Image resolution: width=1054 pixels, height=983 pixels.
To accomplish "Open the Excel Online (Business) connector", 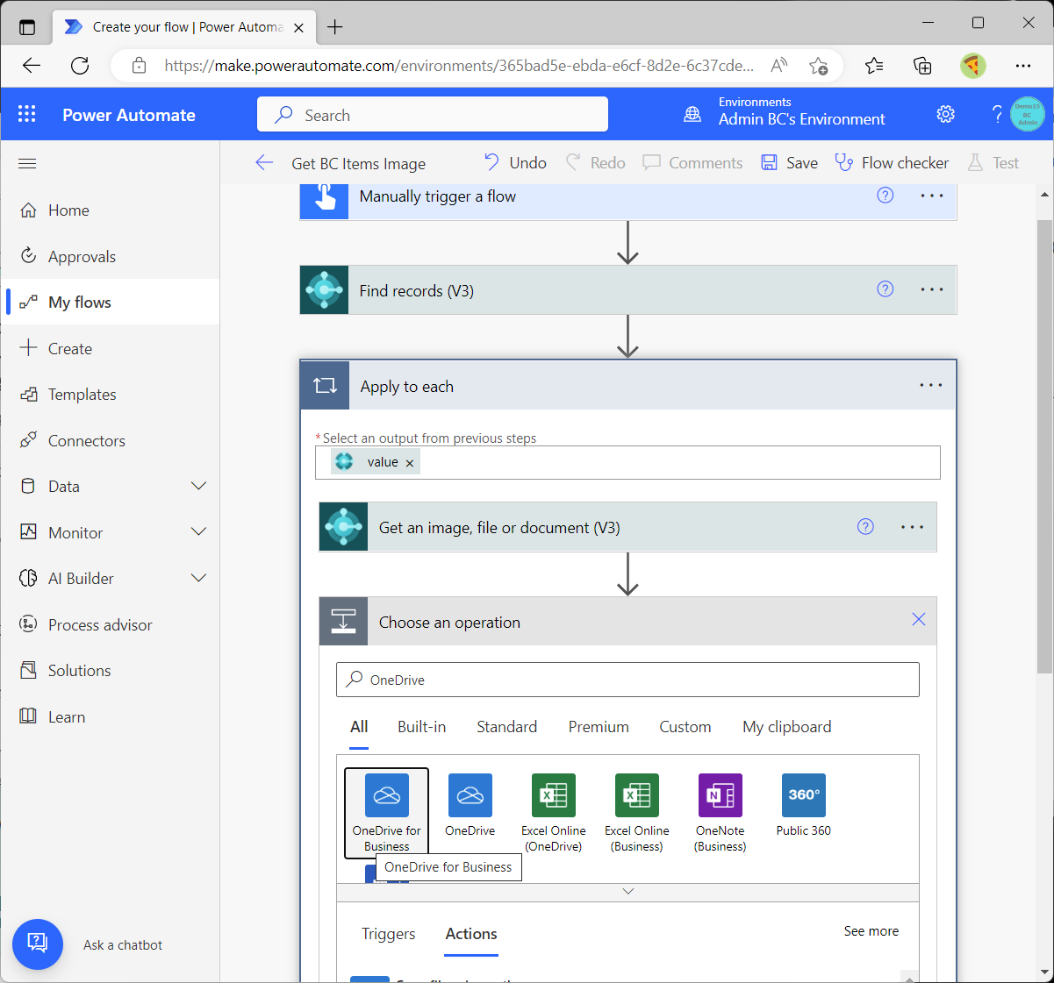I will point(636,807).
